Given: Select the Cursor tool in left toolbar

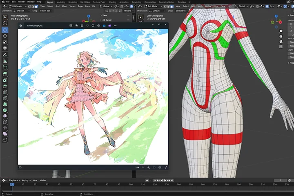Looking at the screenshot, I should [5, 24].
